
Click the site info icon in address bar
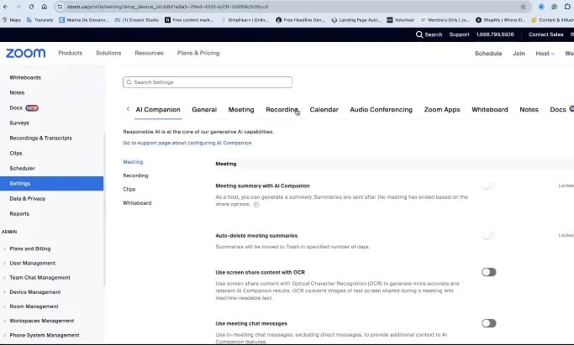coord(60,7)
